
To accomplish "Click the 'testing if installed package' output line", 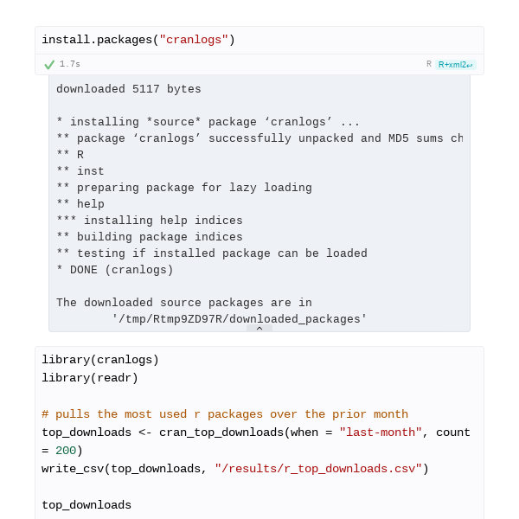I will (x=212, y=253).
